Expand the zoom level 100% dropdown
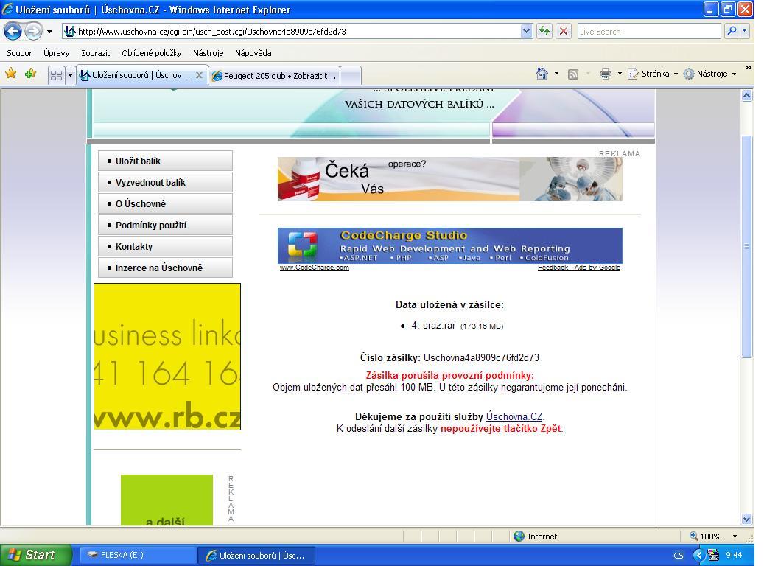764x566 pixels. click(734, 537)
